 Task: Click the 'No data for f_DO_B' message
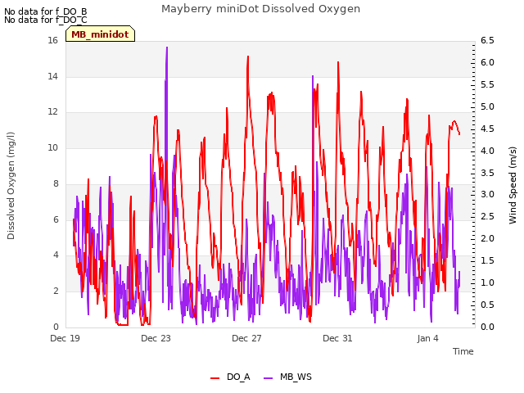pyautogui.click(x=46, y=11)
